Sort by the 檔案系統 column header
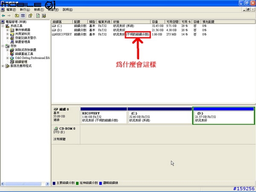The height and width of the screenshot is (192, 256). tap(104, 22)
